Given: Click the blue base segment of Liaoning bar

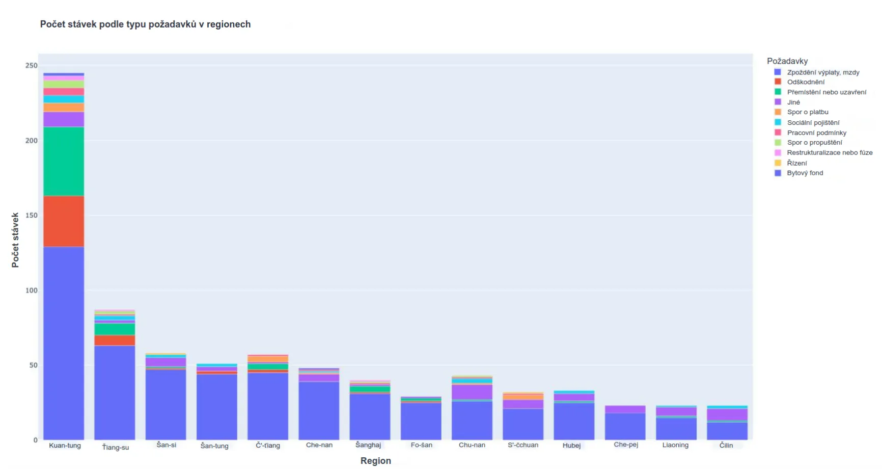Looking at the screenshot, I should click(x=676, y=429).
